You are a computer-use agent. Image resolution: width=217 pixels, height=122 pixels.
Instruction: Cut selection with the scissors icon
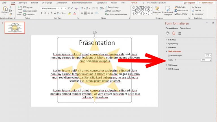coord(10,7)
